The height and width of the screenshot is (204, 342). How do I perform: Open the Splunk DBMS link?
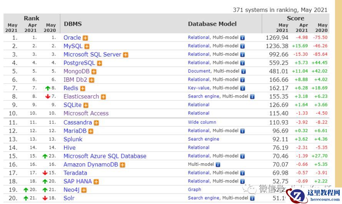coord(73,139)
